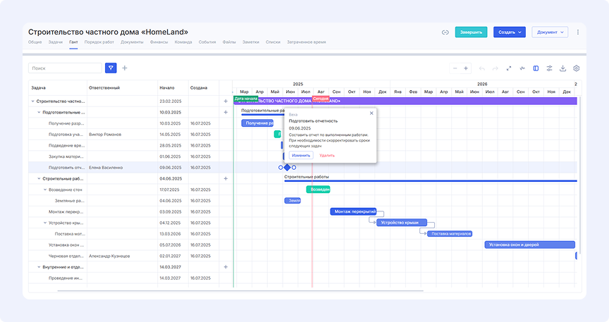Toggle the critical path zigzag icon
609x322 pixels.
(x=522, y=68)
